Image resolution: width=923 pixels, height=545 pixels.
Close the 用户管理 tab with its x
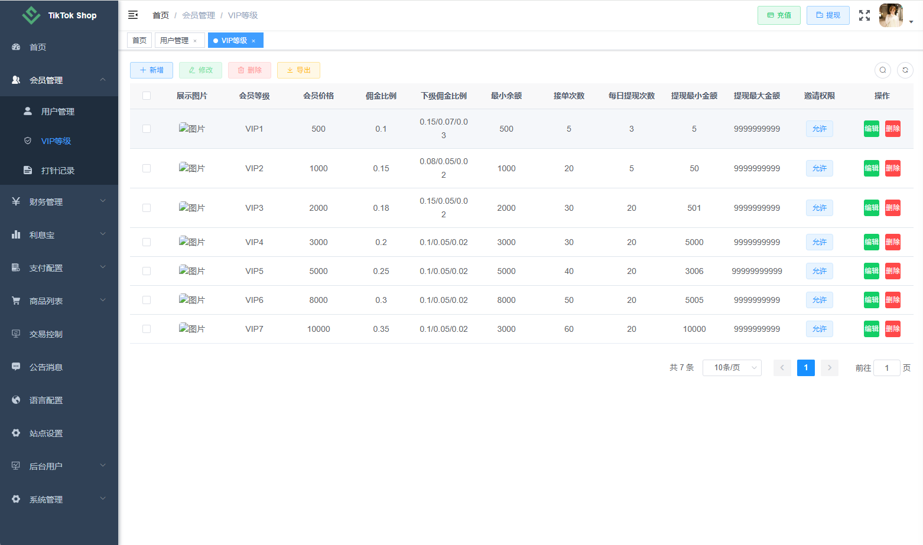point(195,41)
